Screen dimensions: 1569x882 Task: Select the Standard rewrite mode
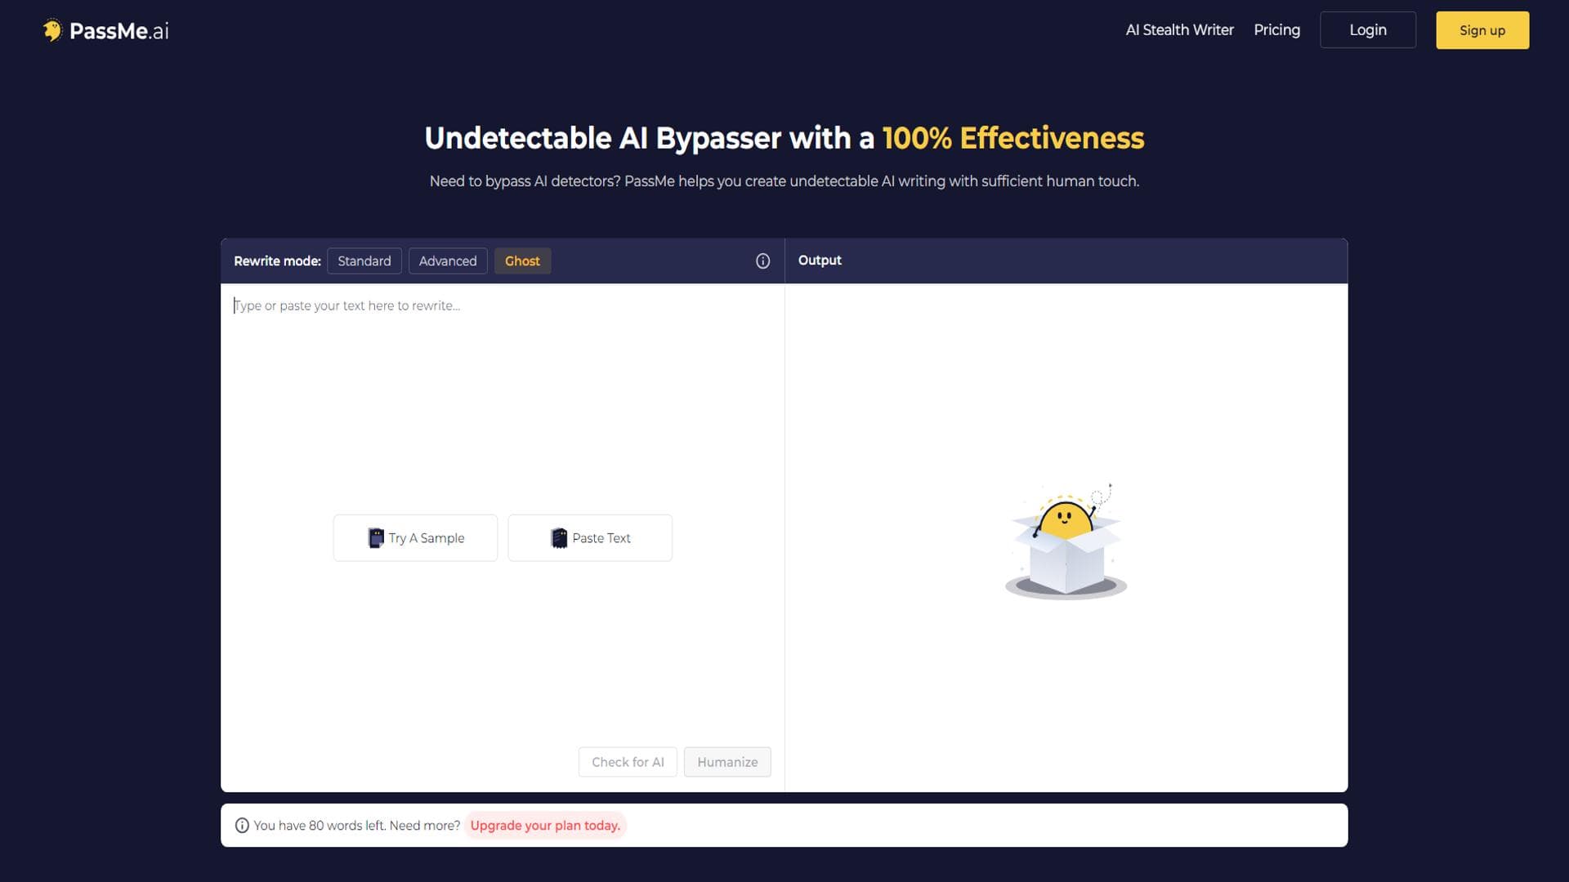click(x=364, y=261)
